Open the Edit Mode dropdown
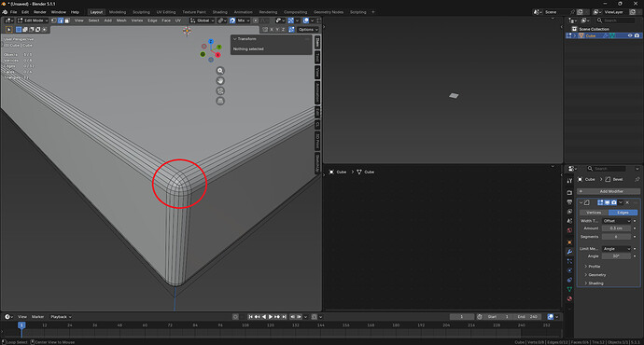Image resolution: width=644 pixels, height=345 pixels. [33, 21]
